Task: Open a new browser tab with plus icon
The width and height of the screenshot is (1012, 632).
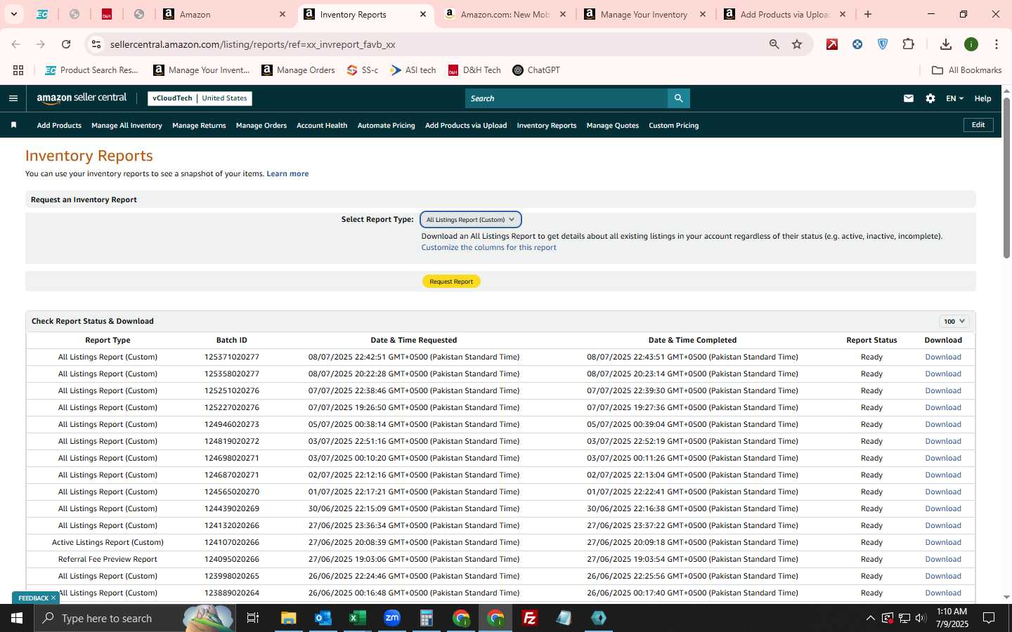Action: [868, 14]
